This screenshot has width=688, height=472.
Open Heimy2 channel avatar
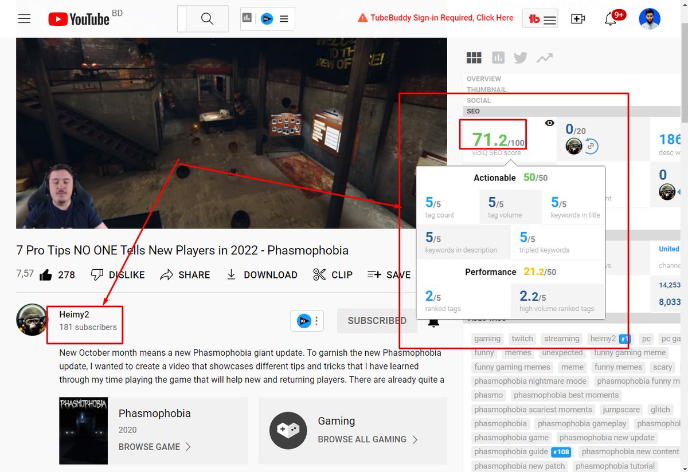(x=32, y=320)
